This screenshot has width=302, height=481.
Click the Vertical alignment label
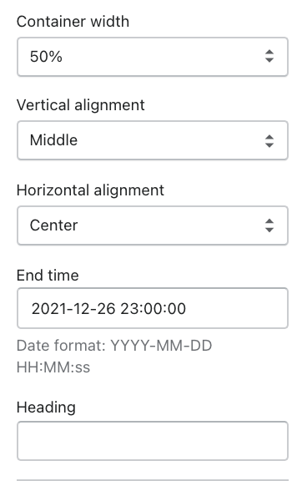pos(80,105)
